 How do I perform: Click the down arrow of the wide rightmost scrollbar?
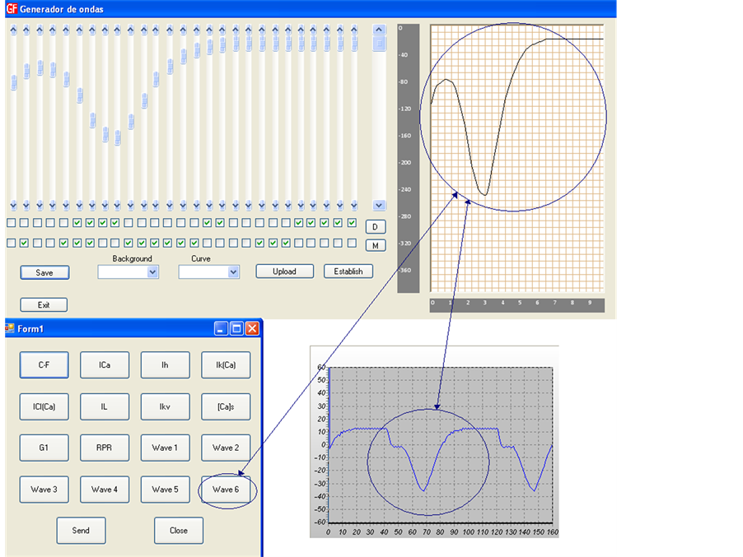tap(379, 206)
